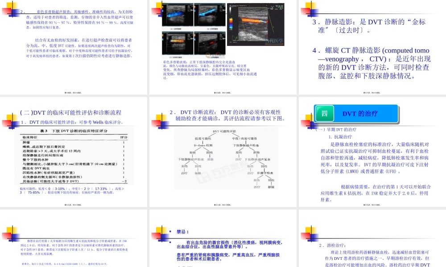
Task: Click the crosshair corner decoration on the treatment slide
Action: [311, 124]
